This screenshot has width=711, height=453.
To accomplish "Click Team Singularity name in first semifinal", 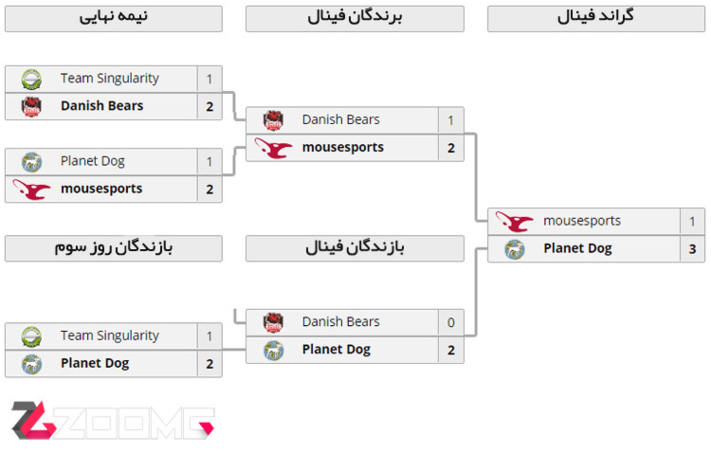I will [110, 78].
